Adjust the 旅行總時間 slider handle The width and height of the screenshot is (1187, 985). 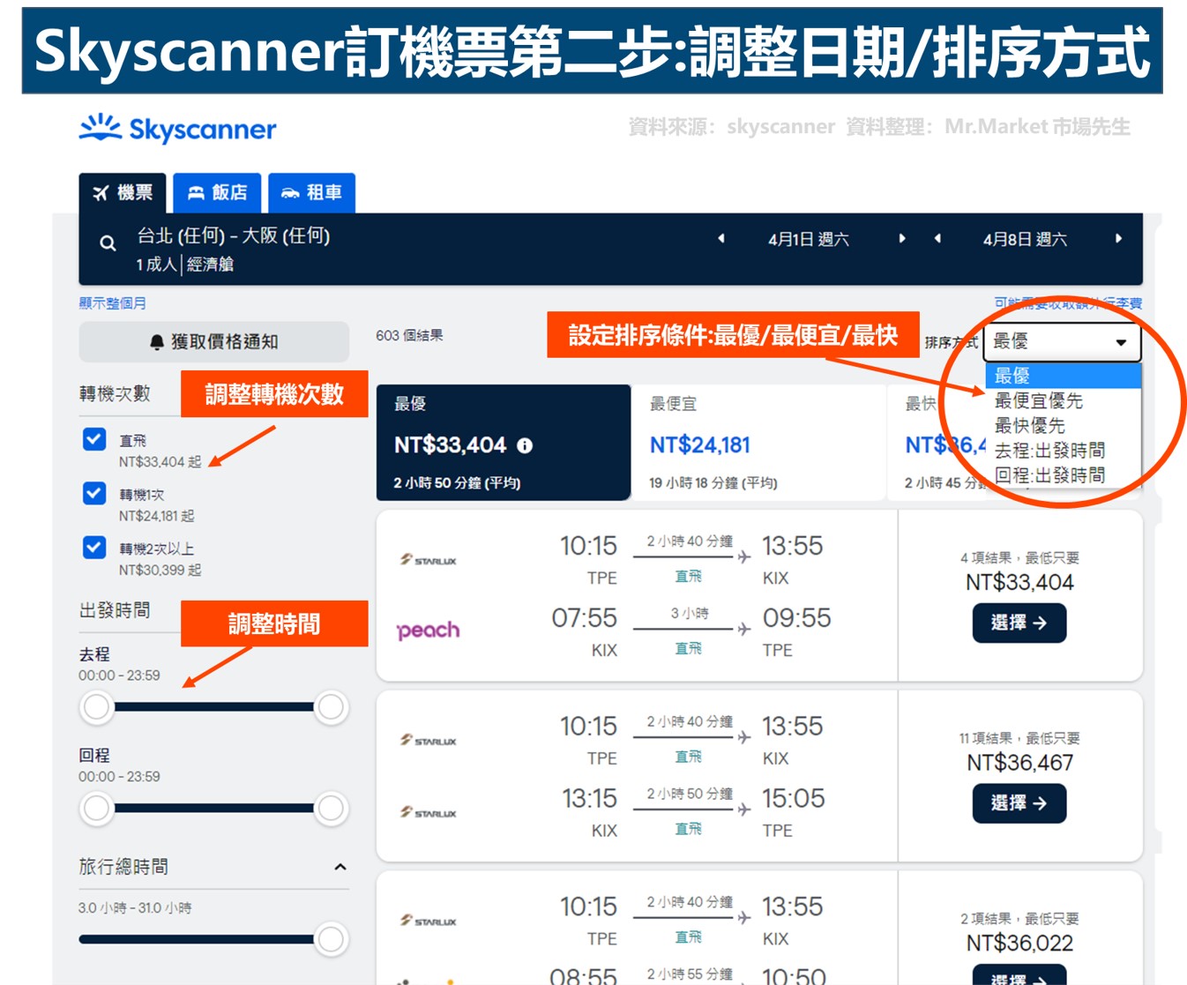[331, 939]
